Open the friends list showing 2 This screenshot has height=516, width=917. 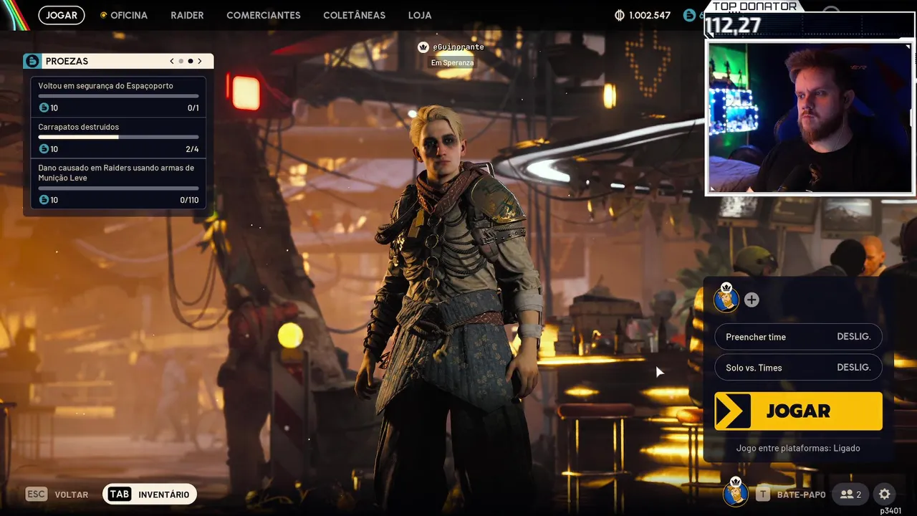pyautogui.click(x=850, y=494)
